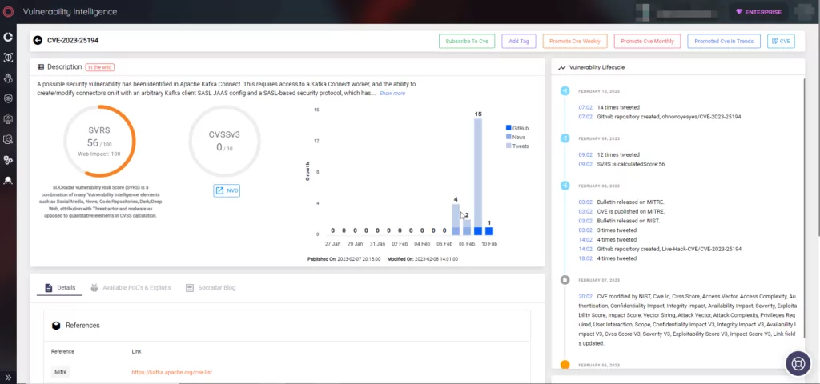Viewport: 820px width, 384px height.
Task: Click the 'Bulletin released on MITRE.' entry
Action: [x=630, y=202]
